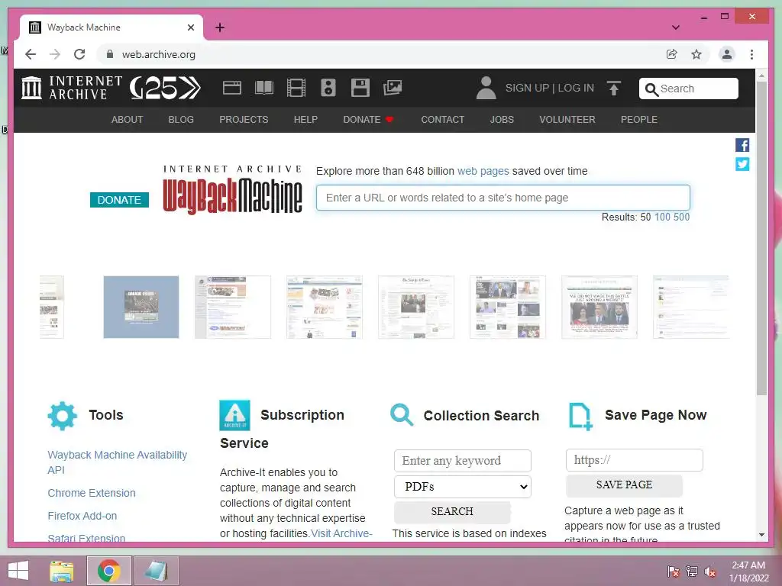
Task: Open the Software floppy disk icon
Action: tap(360, 88)
